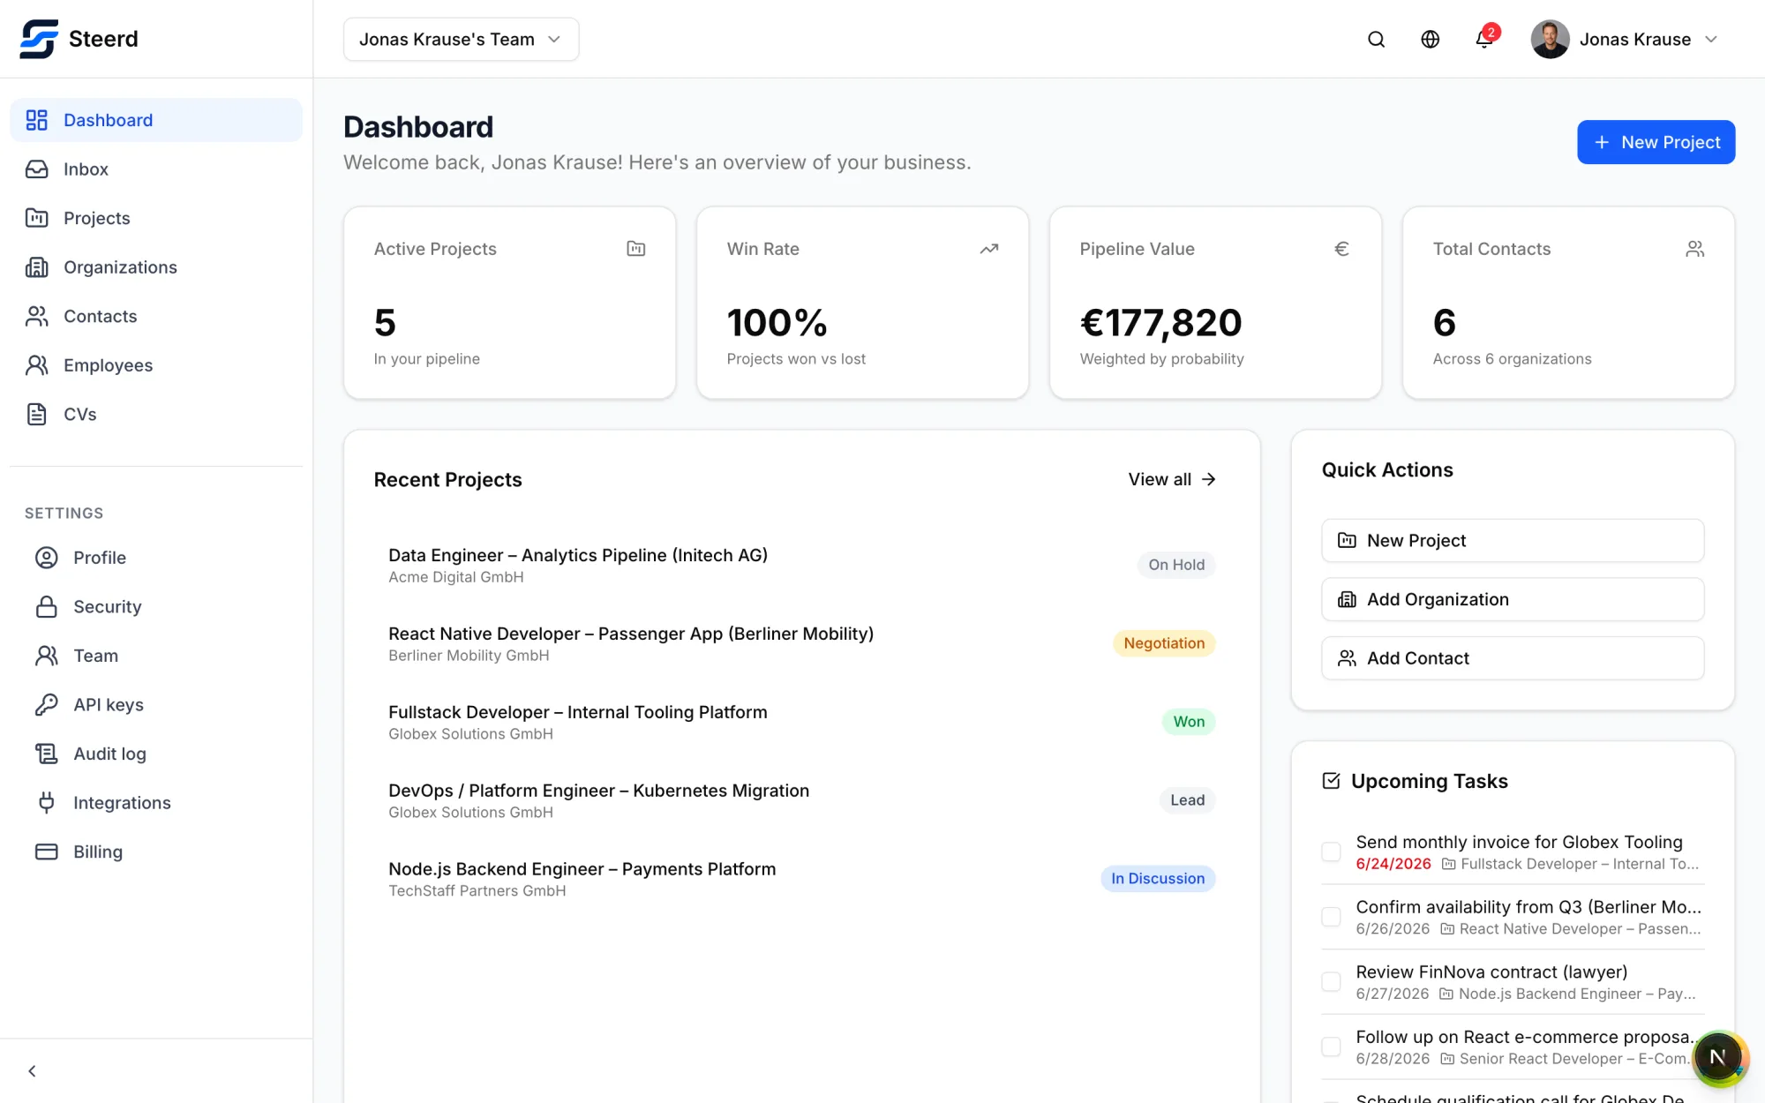Collapse the sidebar with the arrow
Screen dimensions: 1765x1103
tap(32, 1070)
